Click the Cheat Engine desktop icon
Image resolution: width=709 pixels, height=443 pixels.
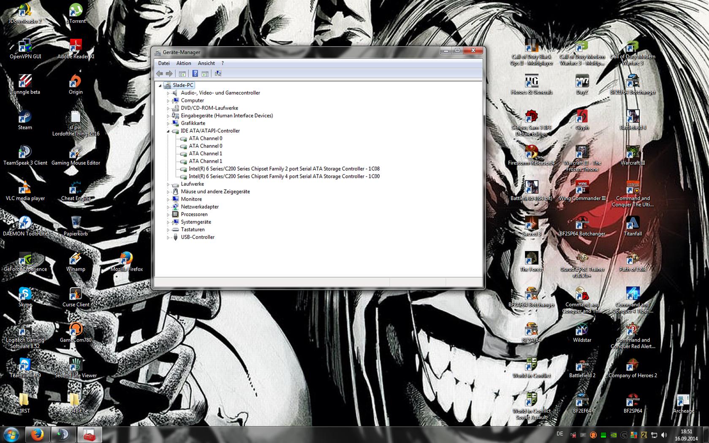point(76,190)
